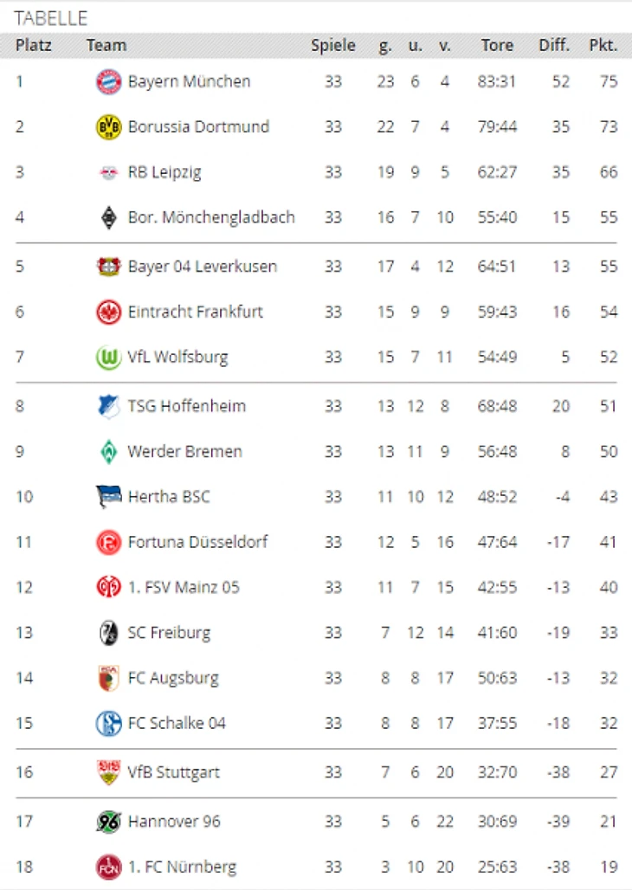This screenshot has height=890, width=632.
Task: Click the Borussia Dortmund BVB logo
Action: (108, 126)
